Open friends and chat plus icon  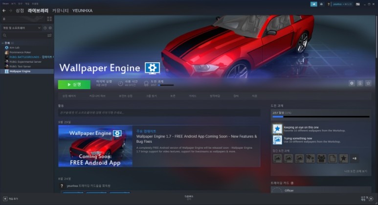371,199
